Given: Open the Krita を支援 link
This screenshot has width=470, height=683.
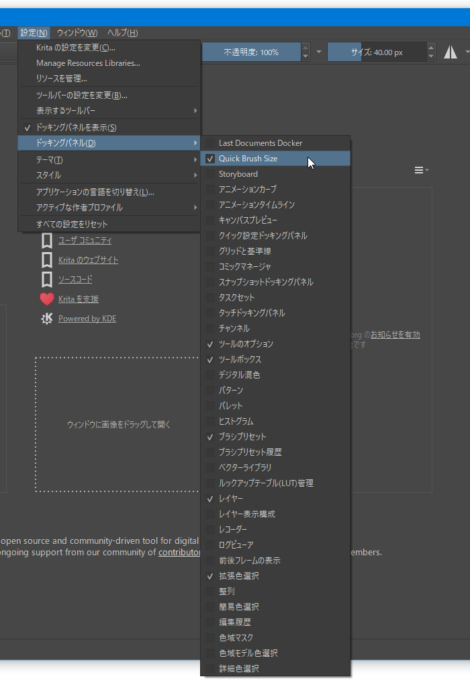Looking at the screenshot, I should click(79, 298).
